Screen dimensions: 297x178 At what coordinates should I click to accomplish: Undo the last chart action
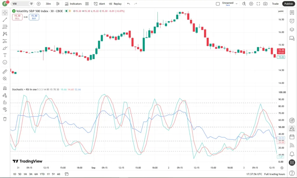pyautogui.click(x=128, y=3)
